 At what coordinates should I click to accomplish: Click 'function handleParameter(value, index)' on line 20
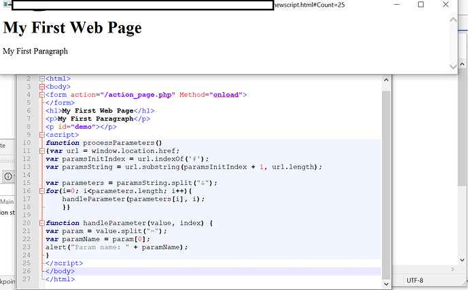pyautogui.click(x=125, y=223)
